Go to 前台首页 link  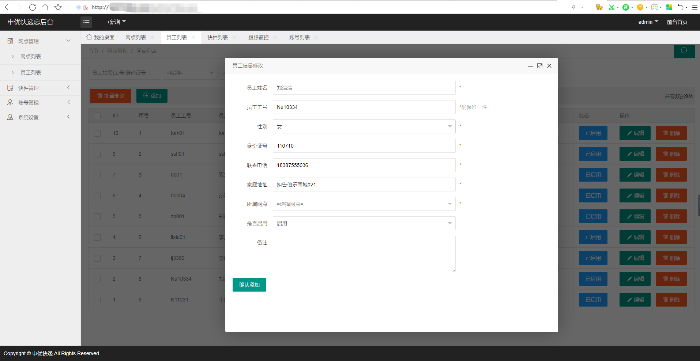677,22
